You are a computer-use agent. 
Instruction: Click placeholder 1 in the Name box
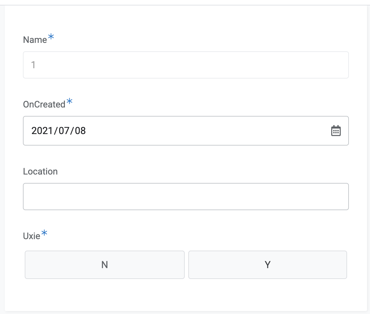tap(33, 65)
